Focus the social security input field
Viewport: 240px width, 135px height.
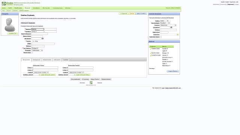37,36
